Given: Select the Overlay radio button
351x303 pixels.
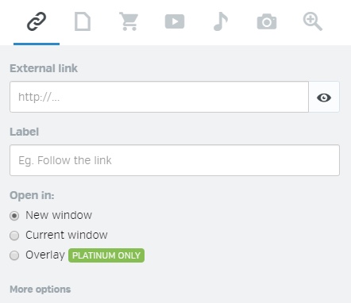Looking at the screenshot, I should (x=14, y=255).
